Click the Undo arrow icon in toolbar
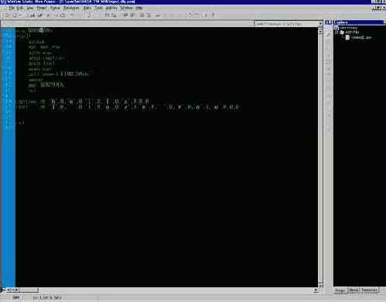Screen dimensions: 386x302 point(57,15)
